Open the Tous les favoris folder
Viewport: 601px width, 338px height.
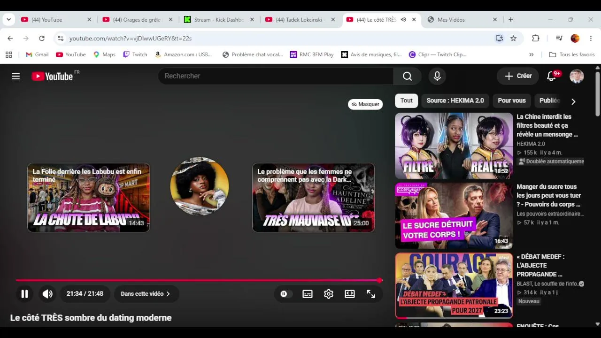[x=572, y=54]
